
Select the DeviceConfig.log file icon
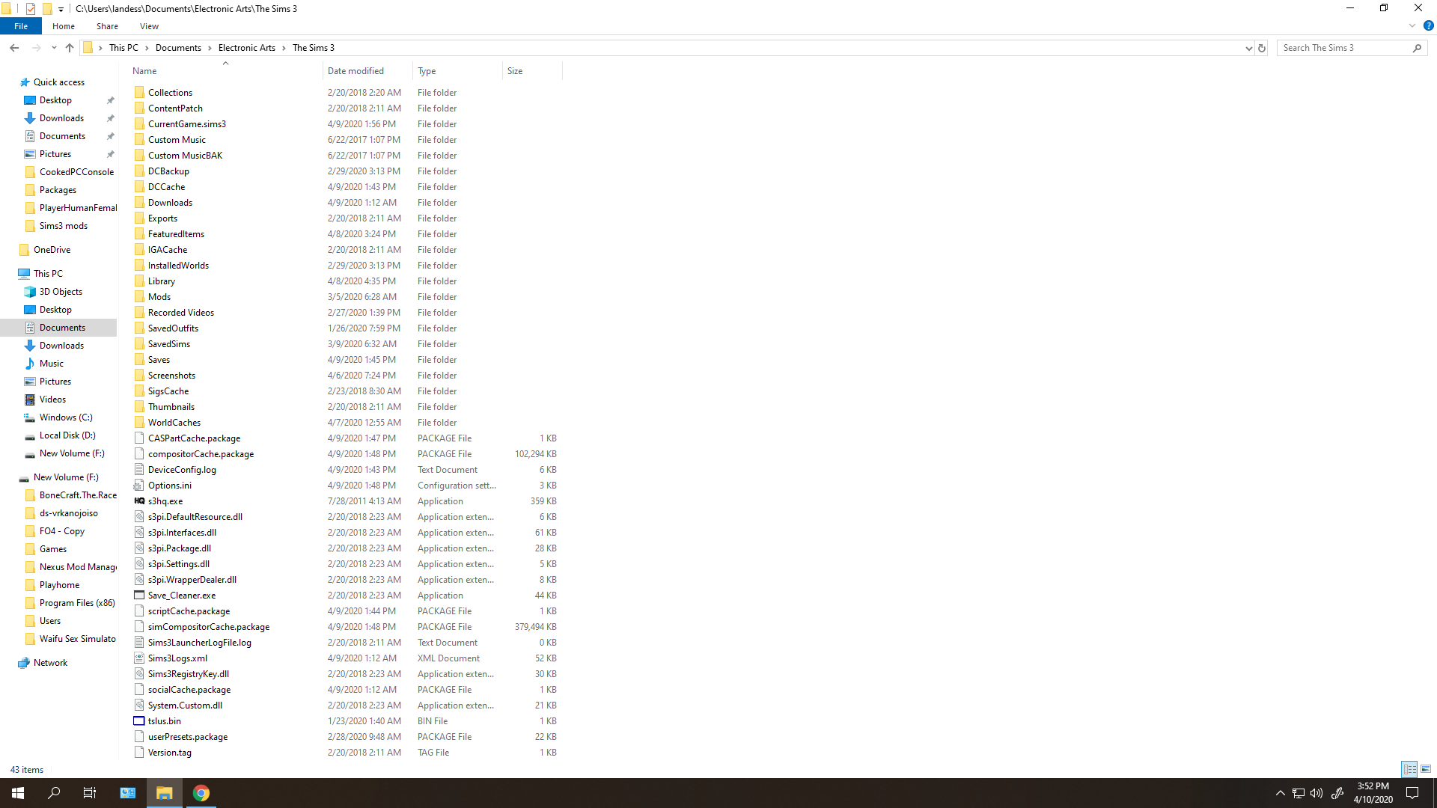coord(139,470)
